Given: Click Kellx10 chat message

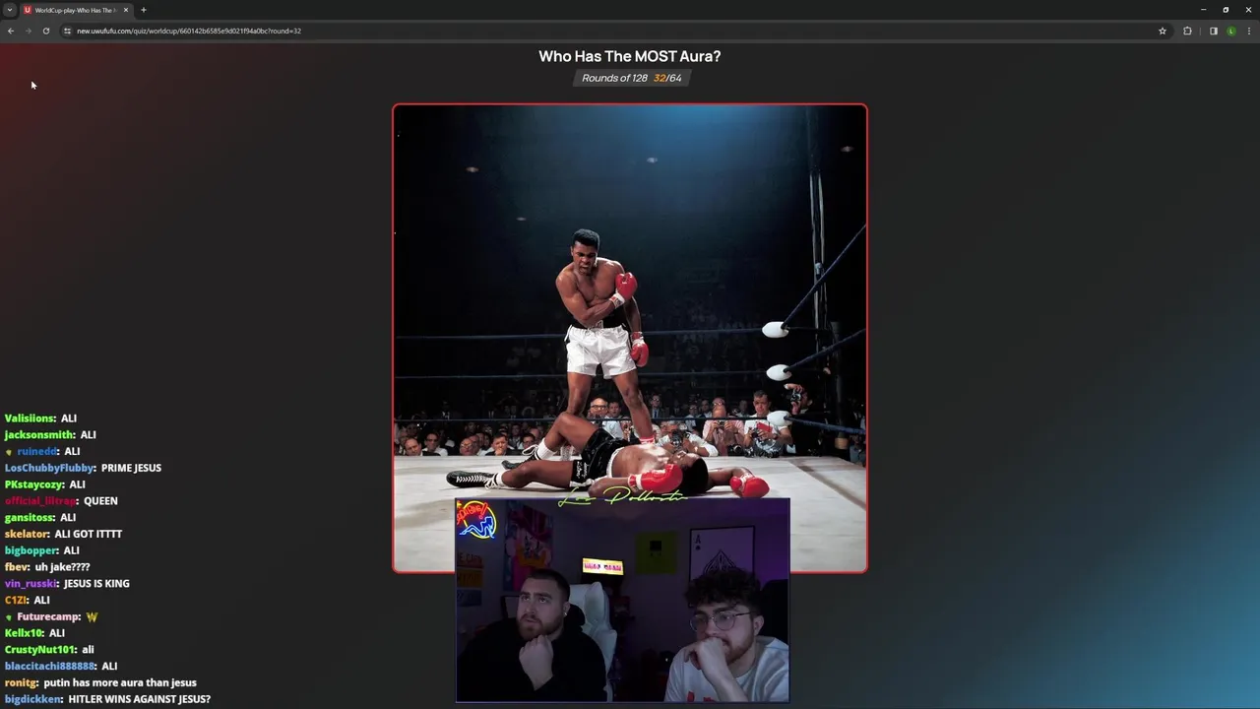Looking at the screenshot, I should (34, 633).
